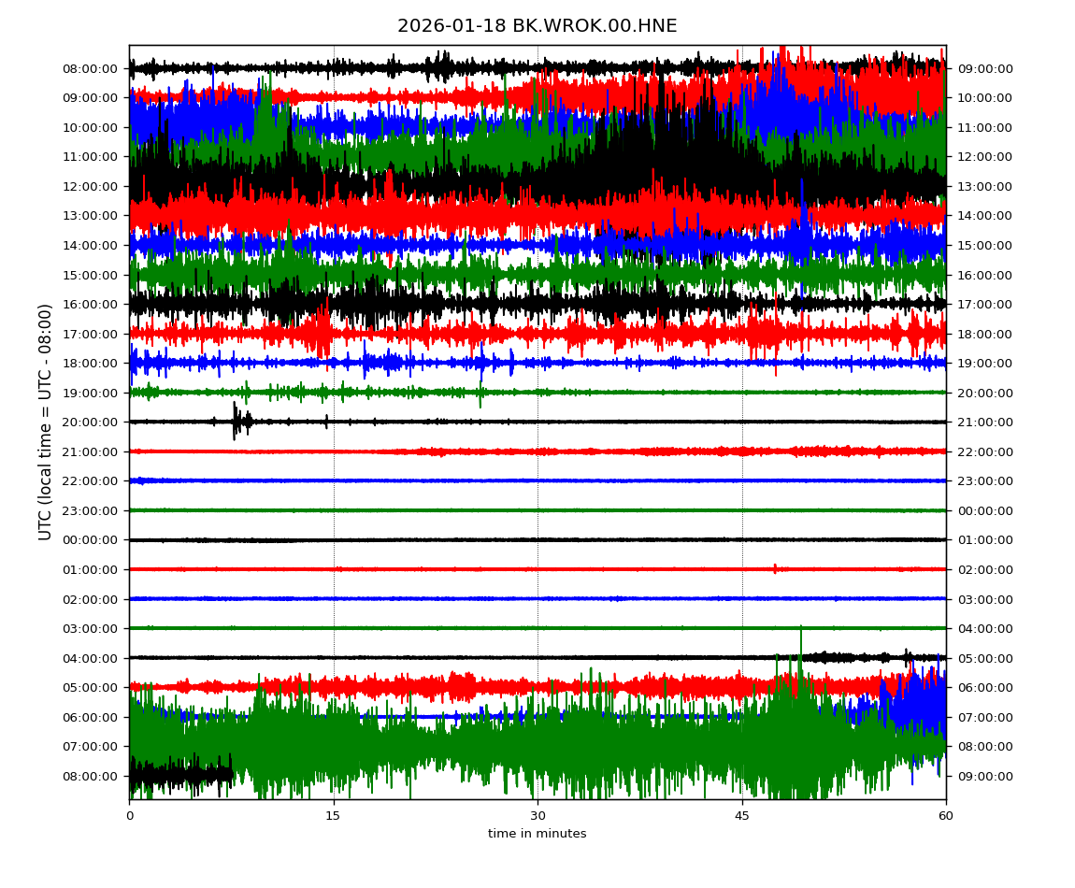
Task: Click the 17:00:00 left axis time label
Action: pyautogui.click(x=90, y=334)
